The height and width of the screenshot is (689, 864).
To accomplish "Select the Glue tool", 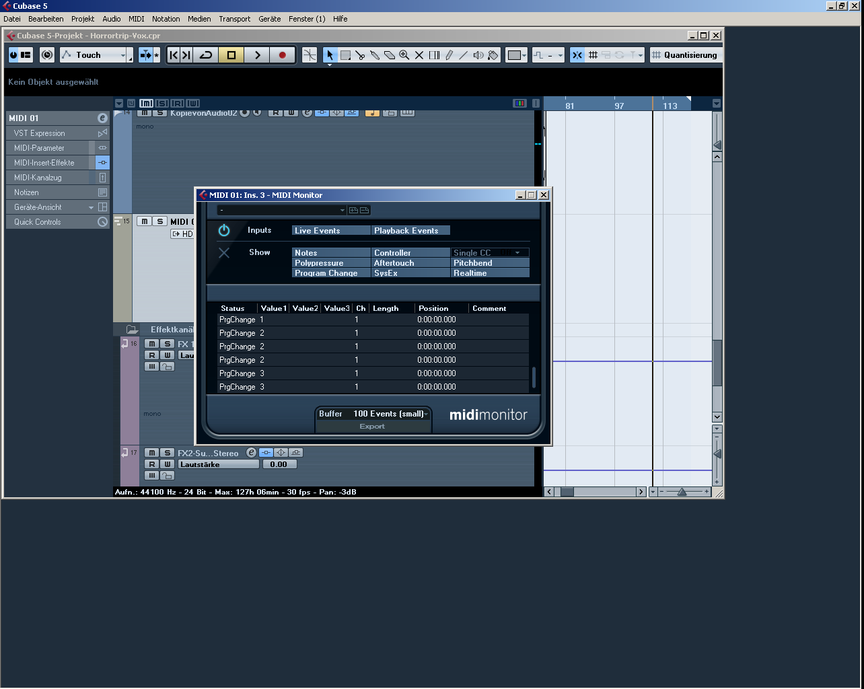I will (375, 55).
